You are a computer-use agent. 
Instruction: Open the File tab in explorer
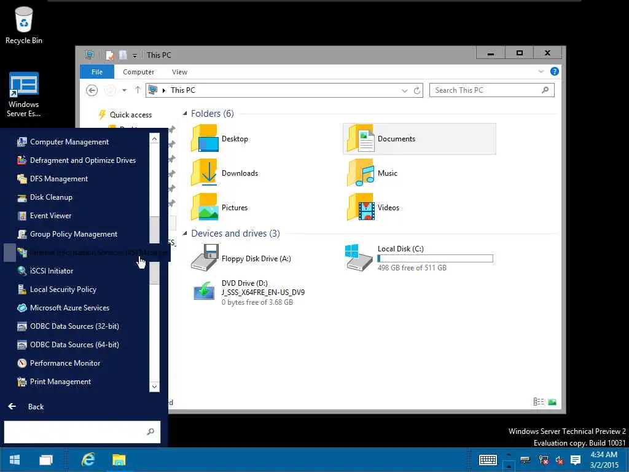97,72
